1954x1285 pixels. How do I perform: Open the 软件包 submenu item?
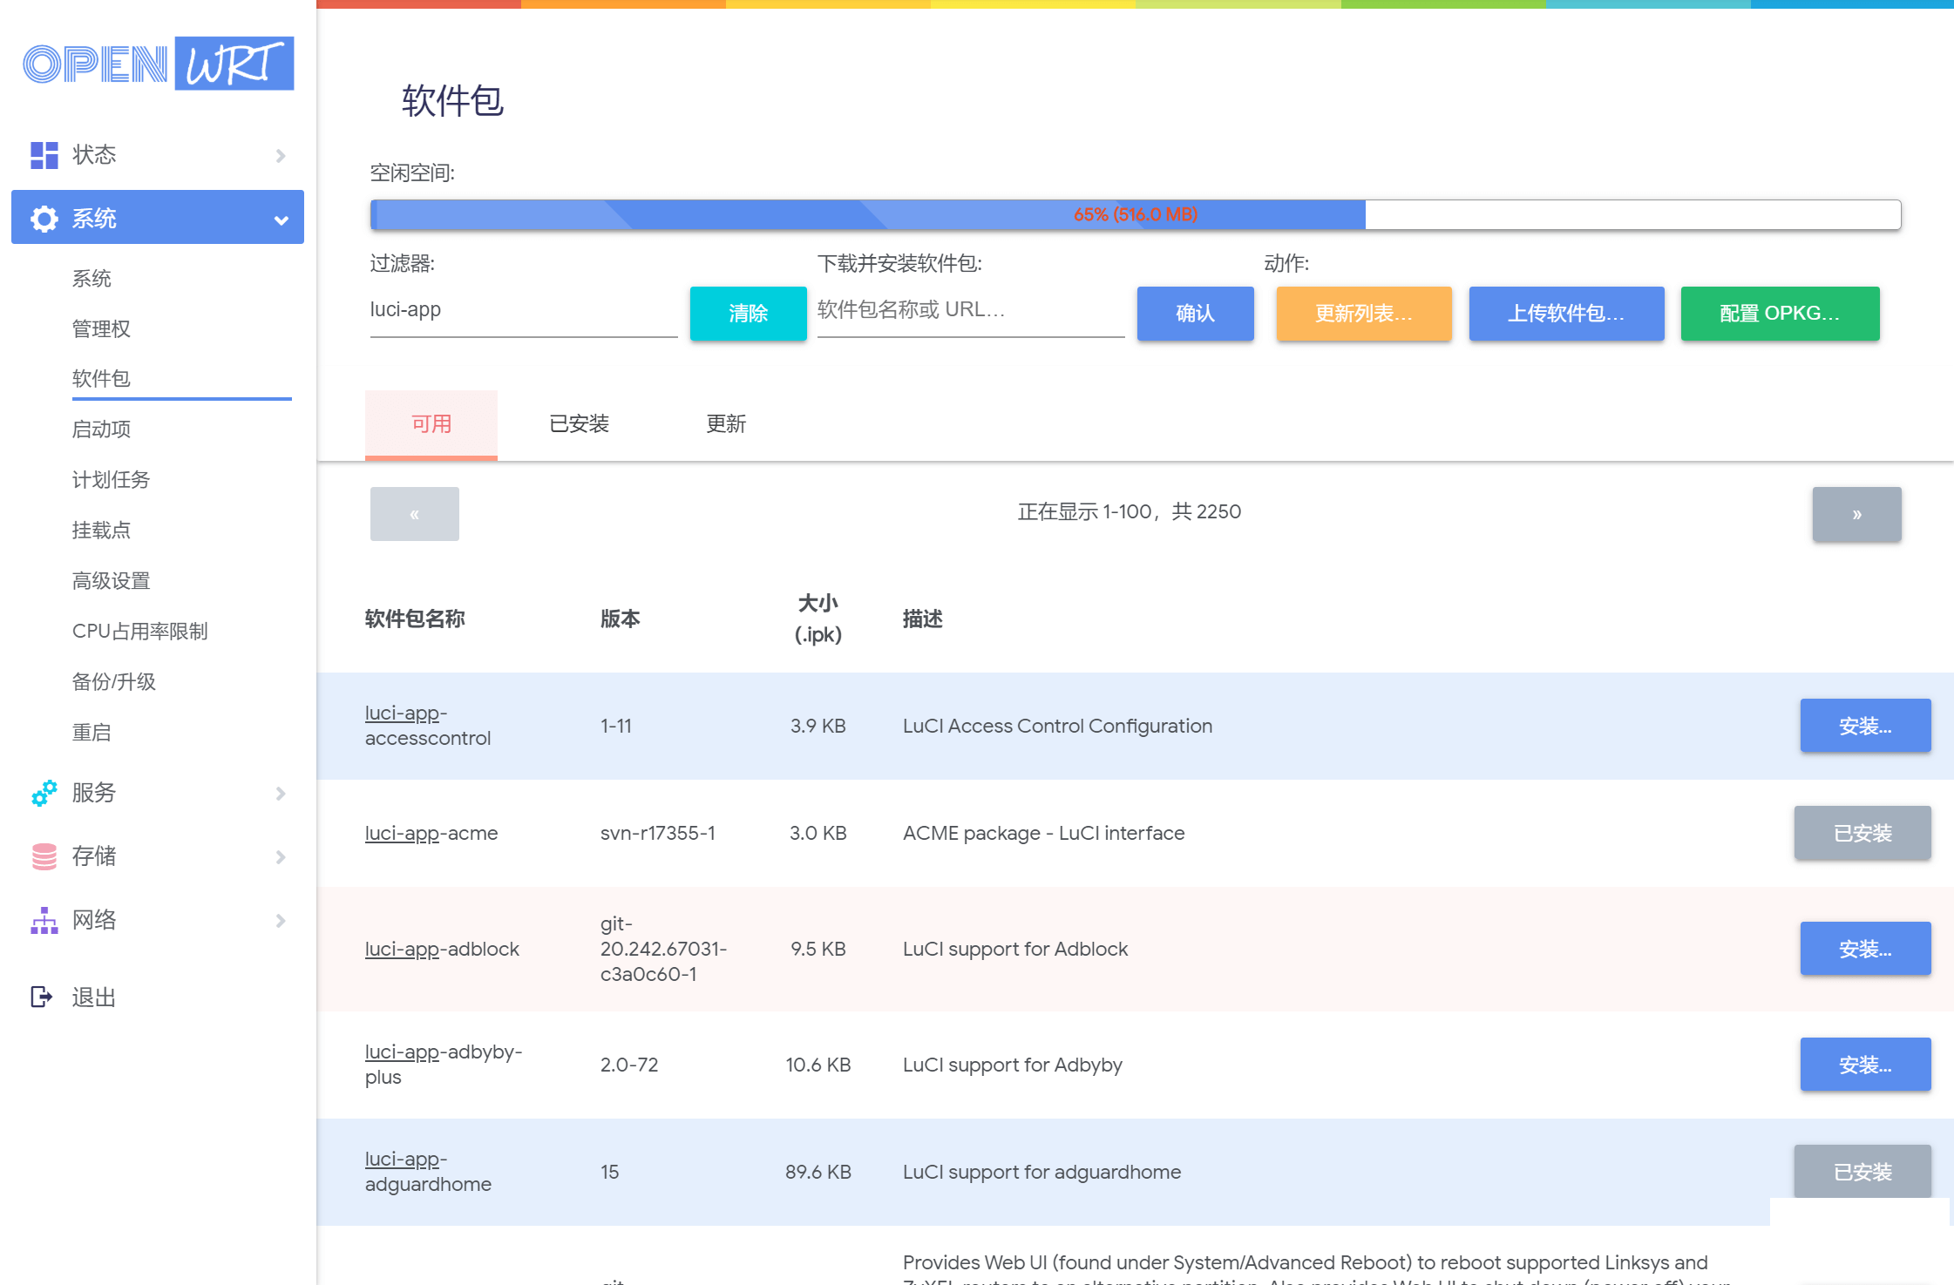coord(101,379)
